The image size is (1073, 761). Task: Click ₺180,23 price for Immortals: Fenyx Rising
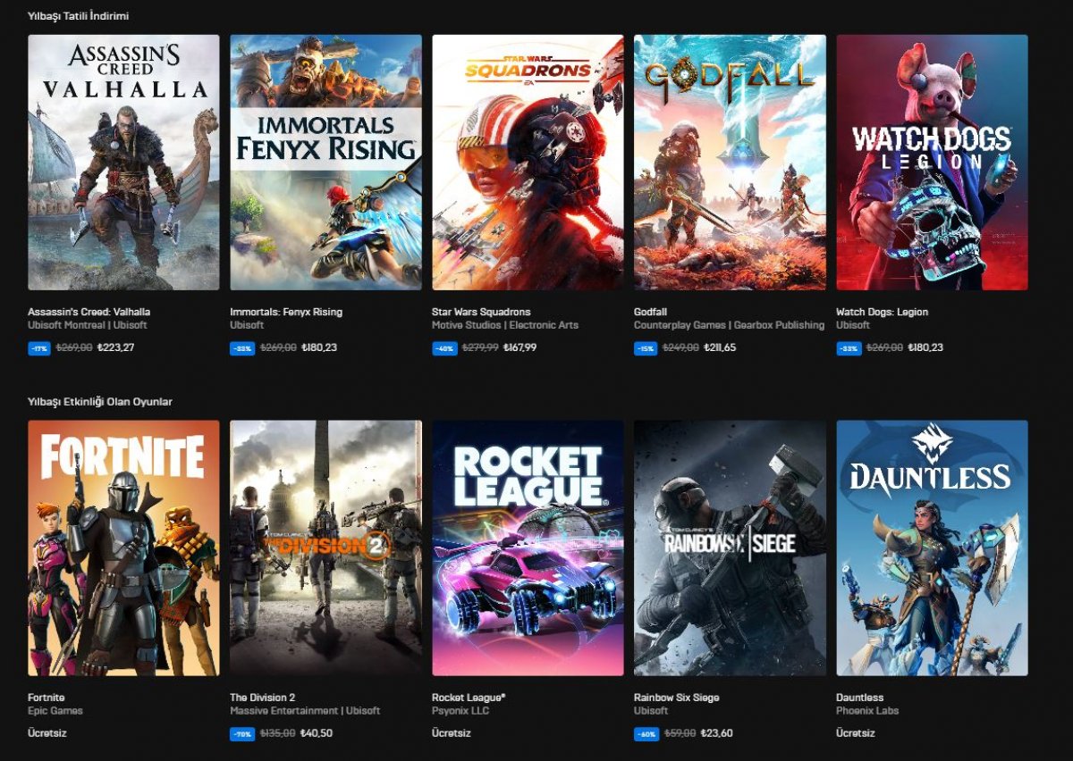click(x=317, y=347)
